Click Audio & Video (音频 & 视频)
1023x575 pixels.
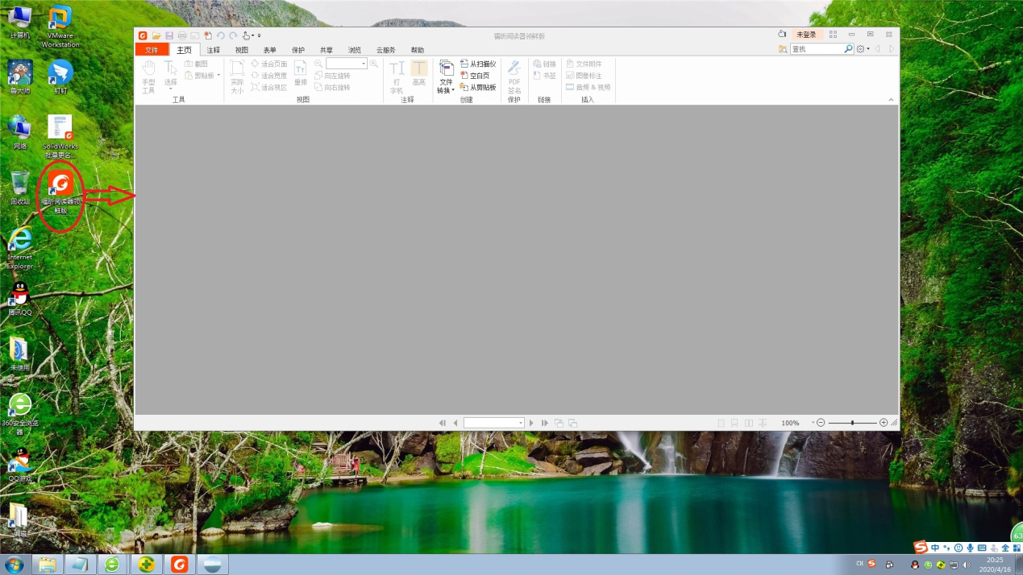click(588, 87)
